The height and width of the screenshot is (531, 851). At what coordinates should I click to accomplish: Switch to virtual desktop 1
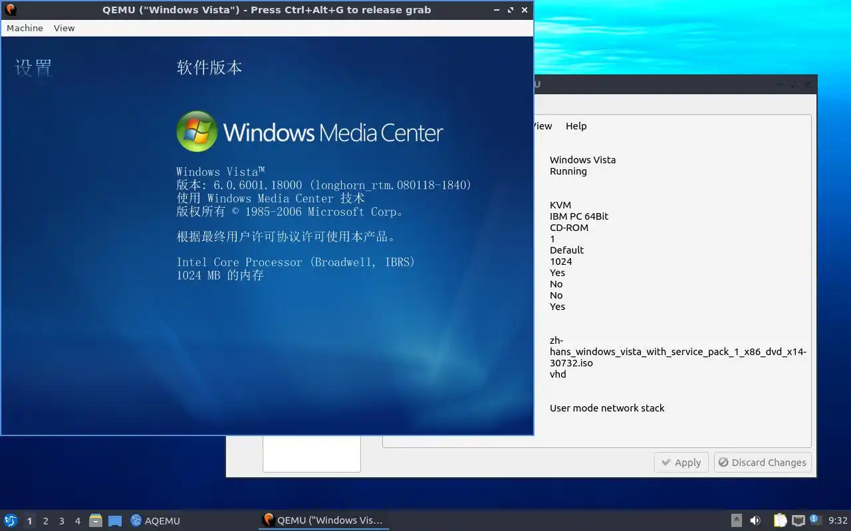coord(29,521)
